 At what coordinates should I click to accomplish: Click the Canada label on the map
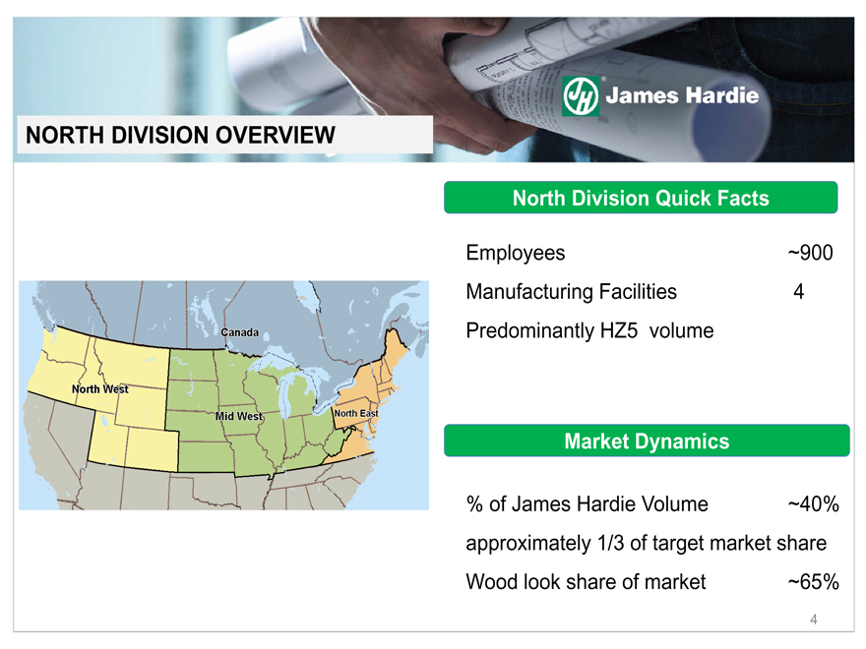(x=239, y=332)
